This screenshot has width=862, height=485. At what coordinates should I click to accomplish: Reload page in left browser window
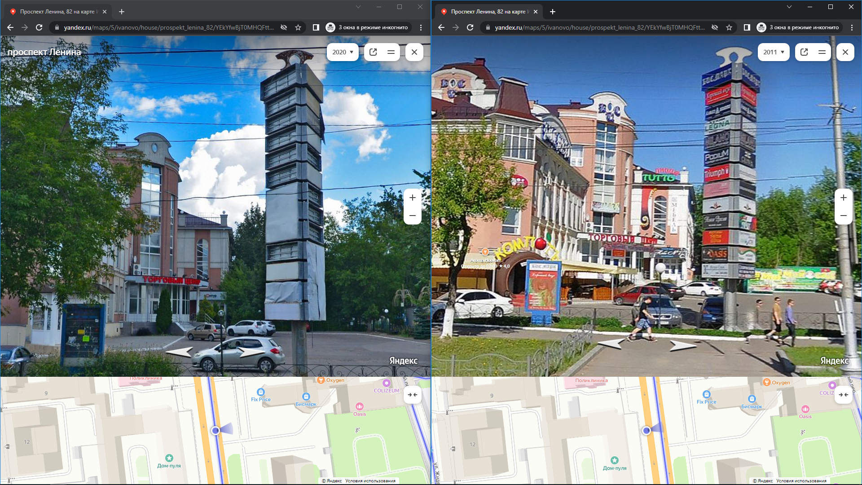click(x=39, y=27)
